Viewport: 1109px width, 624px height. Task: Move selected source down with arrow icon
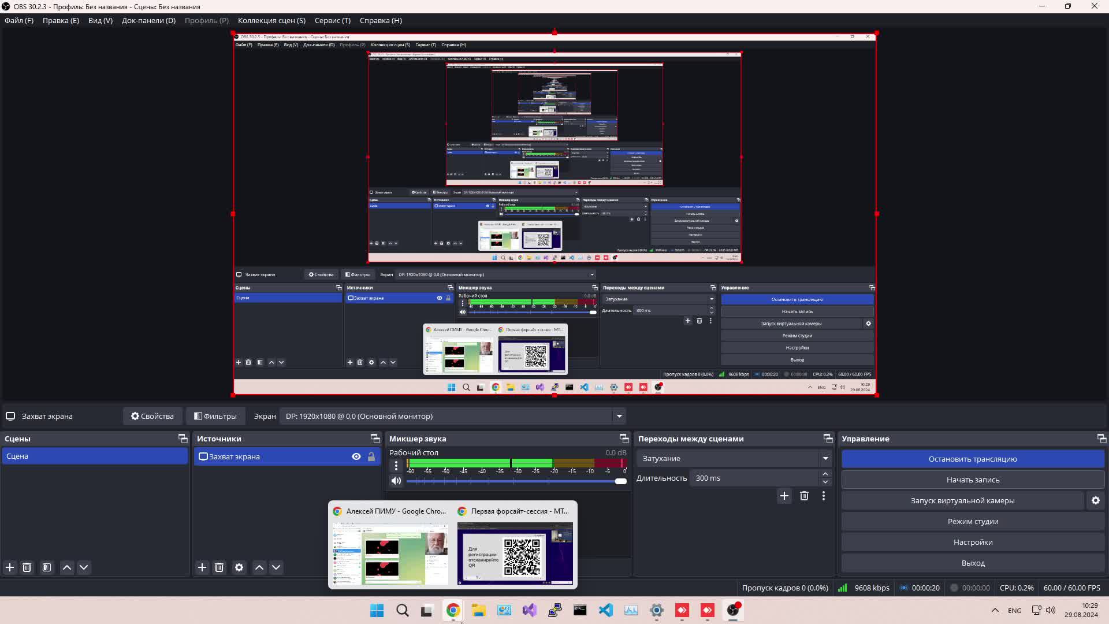(276, 567)
